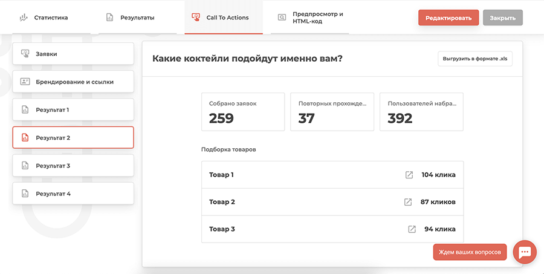Click the 104 клика value

point(439,175)
